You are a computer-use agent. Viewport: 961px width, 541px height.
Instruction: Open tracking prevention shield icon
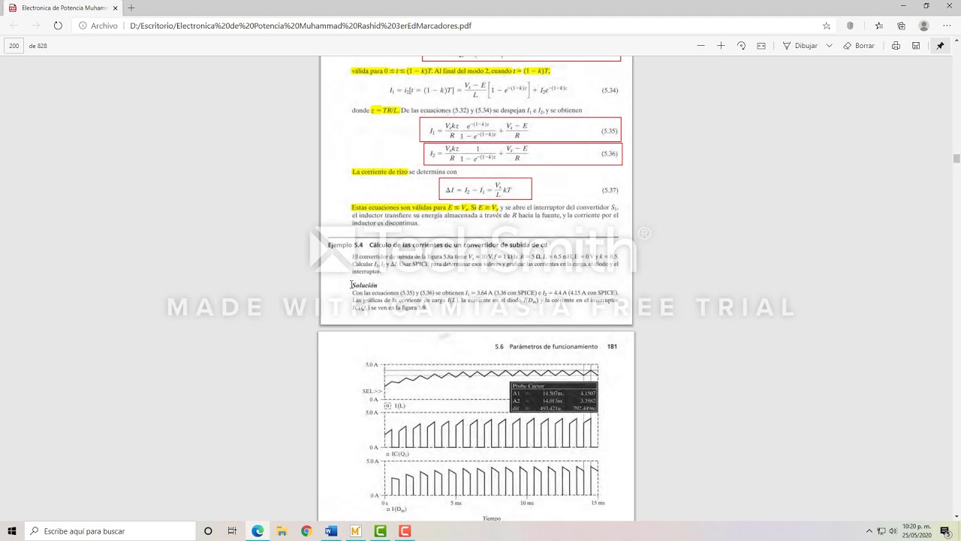850,26
